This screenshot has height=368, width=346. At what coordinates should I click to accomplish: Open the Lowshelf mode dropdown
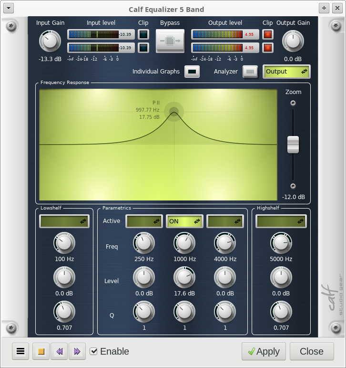64,221
